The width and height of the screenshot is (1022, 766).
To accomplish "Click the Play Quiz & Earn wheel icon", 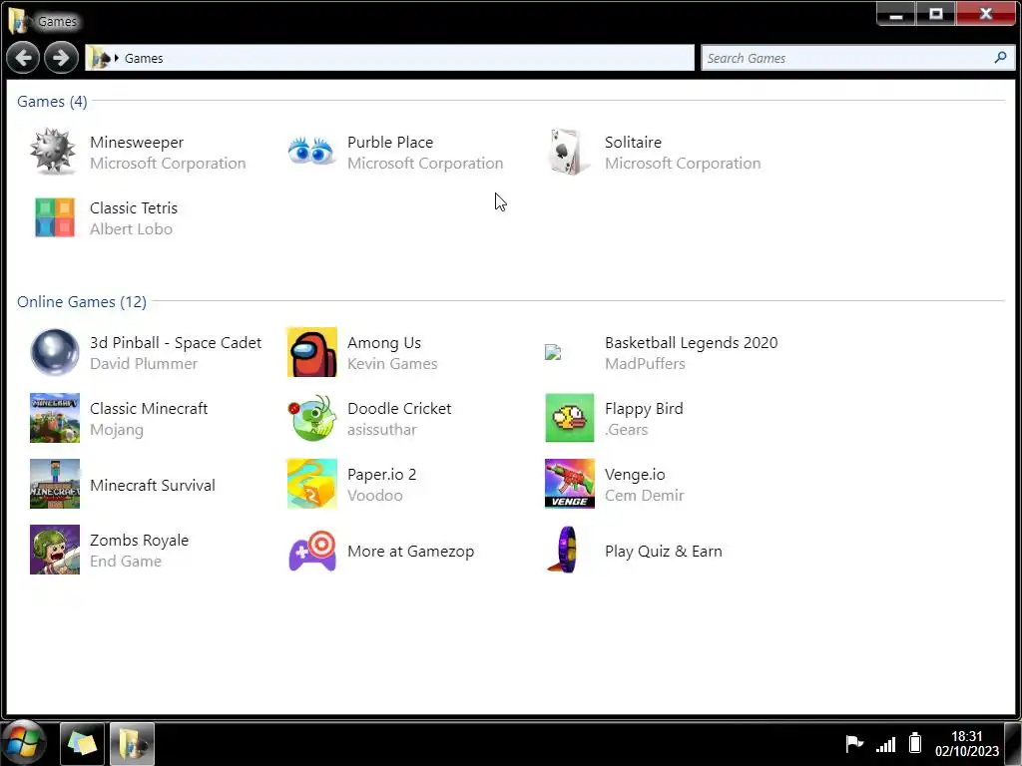I will click(564, 550).
